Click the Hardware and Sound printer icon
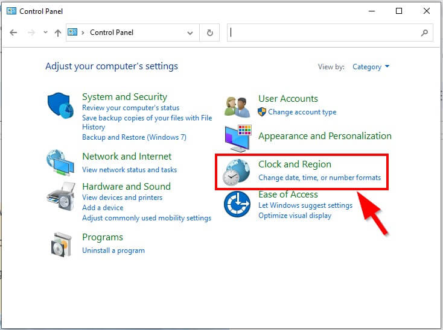Screen dimensions: 443x330 click(61, 196)
